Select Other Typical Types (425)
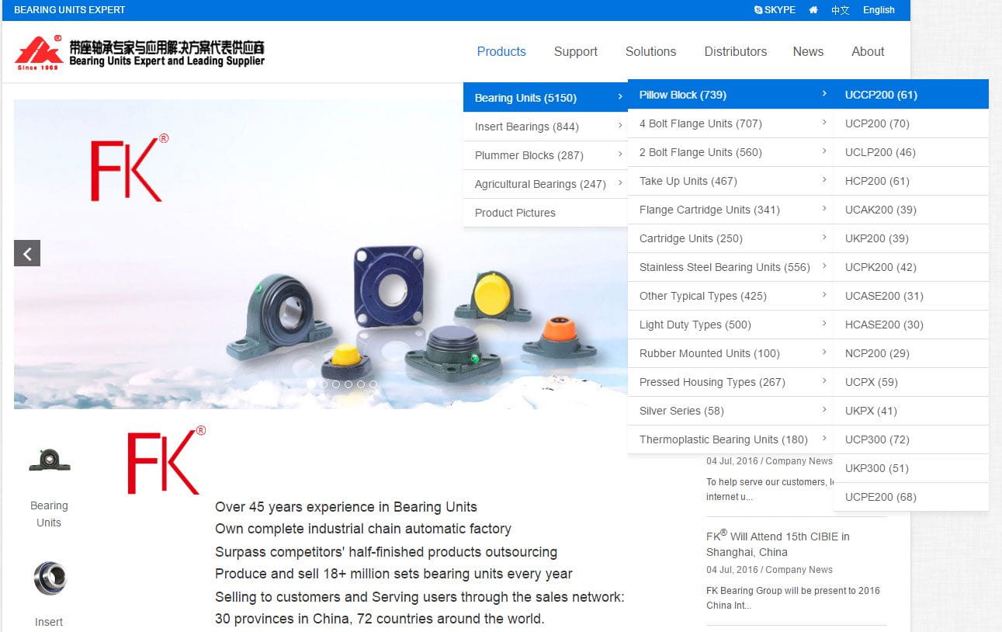This screenshot has width=1002, height=632. coord(730,296)
